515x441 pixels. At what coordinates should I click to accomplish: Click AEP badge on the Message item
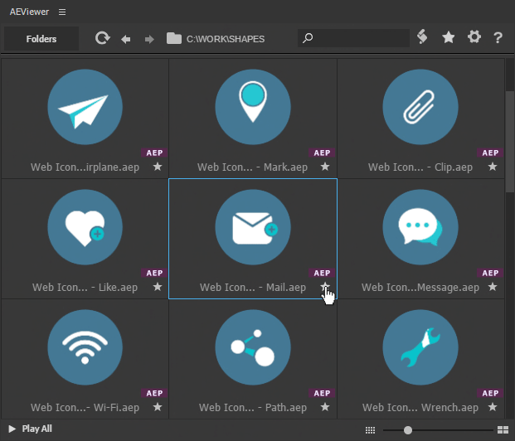(490, 273)
